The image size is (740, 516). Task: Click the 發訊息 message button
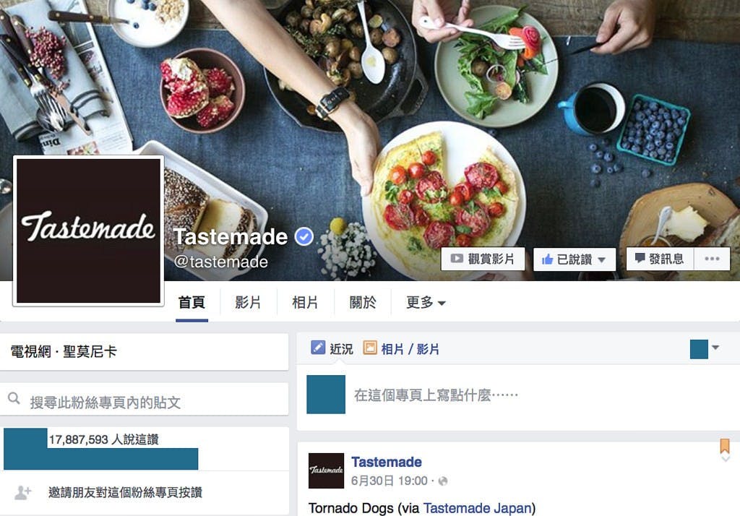660,259
